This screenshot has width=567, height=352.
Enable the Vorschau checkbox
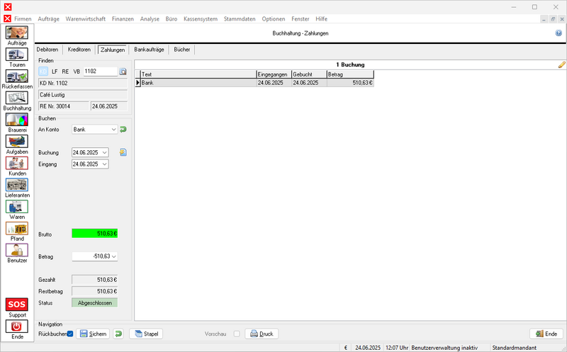tap(237, 334)
